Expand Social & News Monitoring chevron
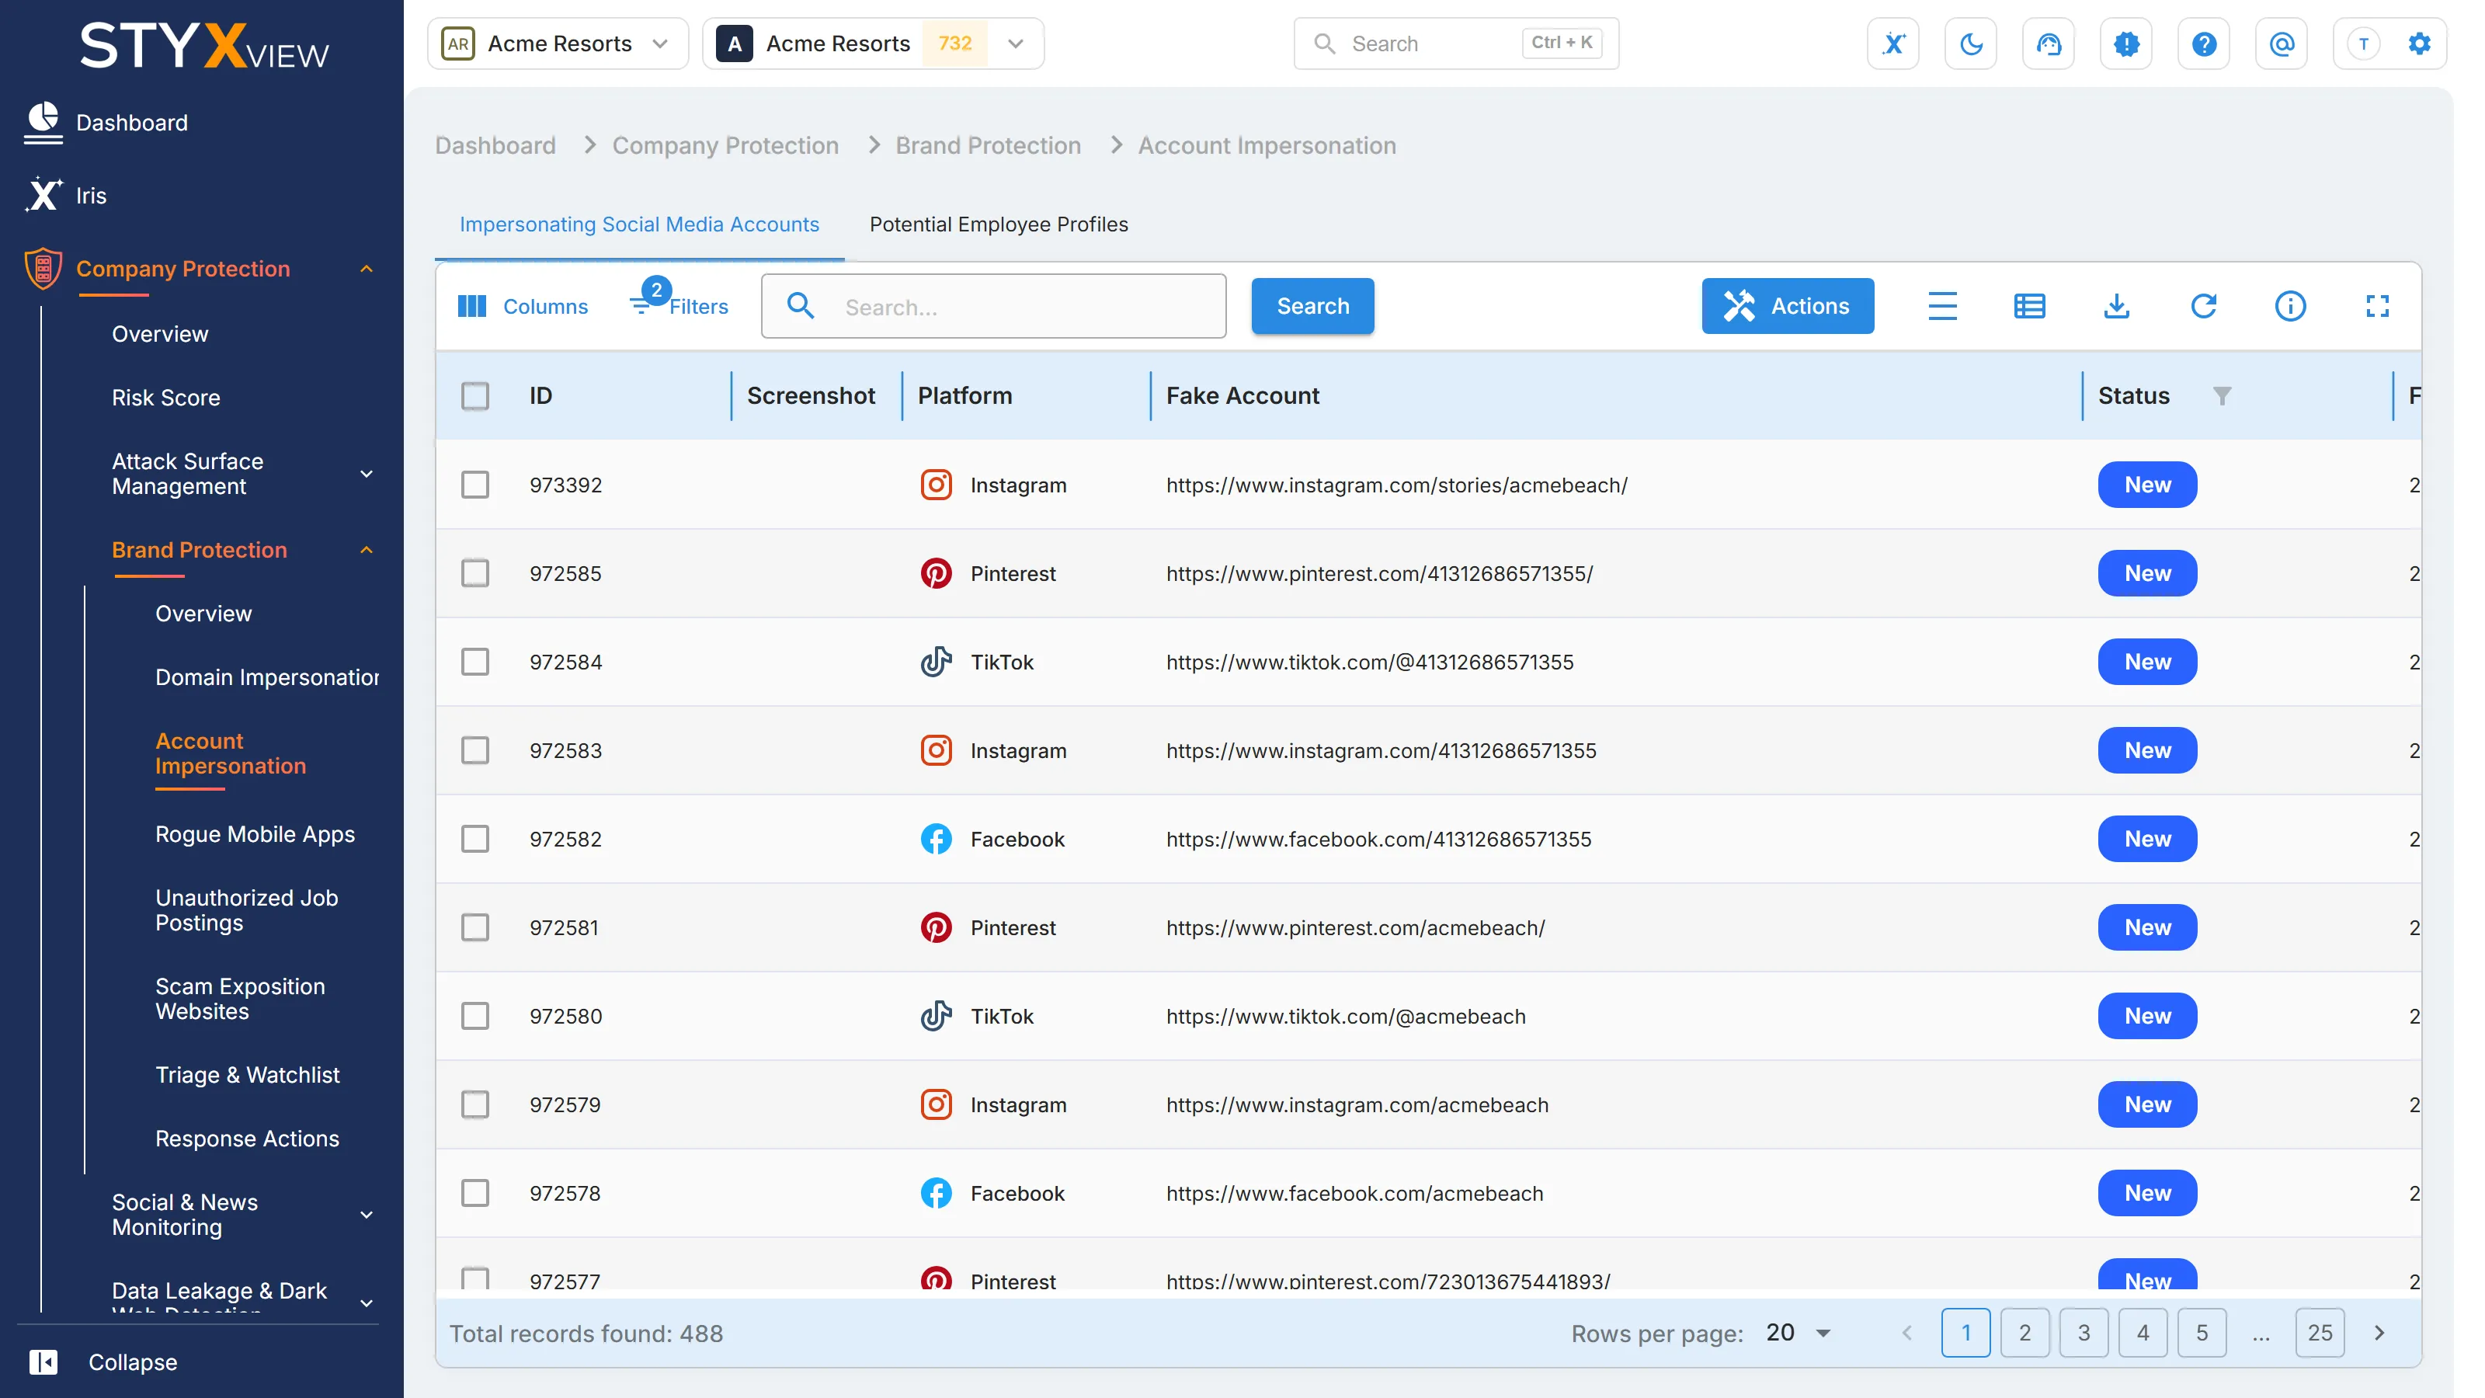The image size is (2485, 1398). [367, 1215]
